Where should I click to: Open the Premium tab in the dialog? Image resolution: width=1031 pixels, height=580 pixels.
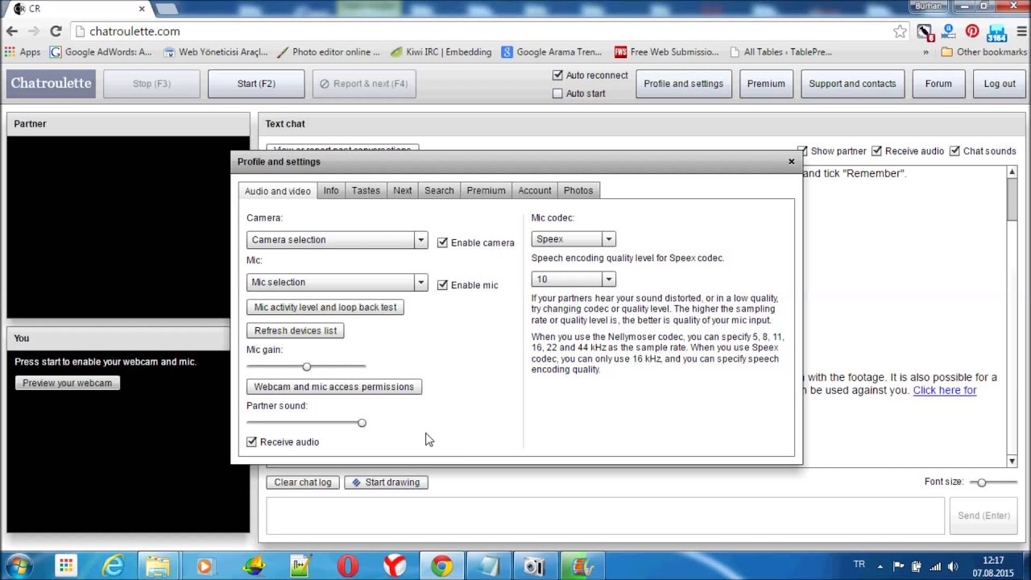(x=487, y=191)
